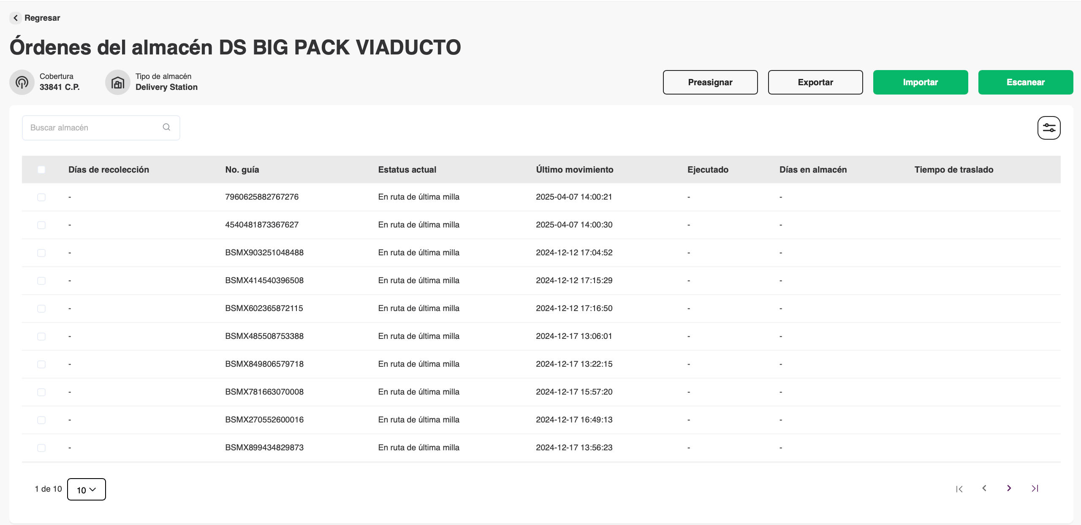Go to first page of results
This screenshot has height=525, width=1081.
point(959,489)
